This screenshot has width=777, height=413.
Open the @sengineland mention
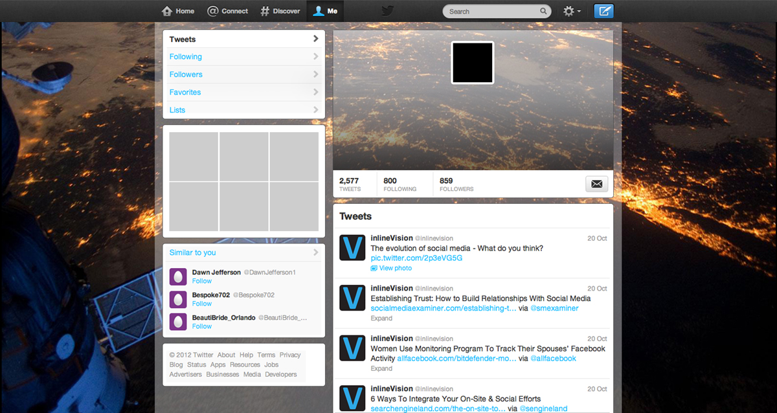point(543,408)
